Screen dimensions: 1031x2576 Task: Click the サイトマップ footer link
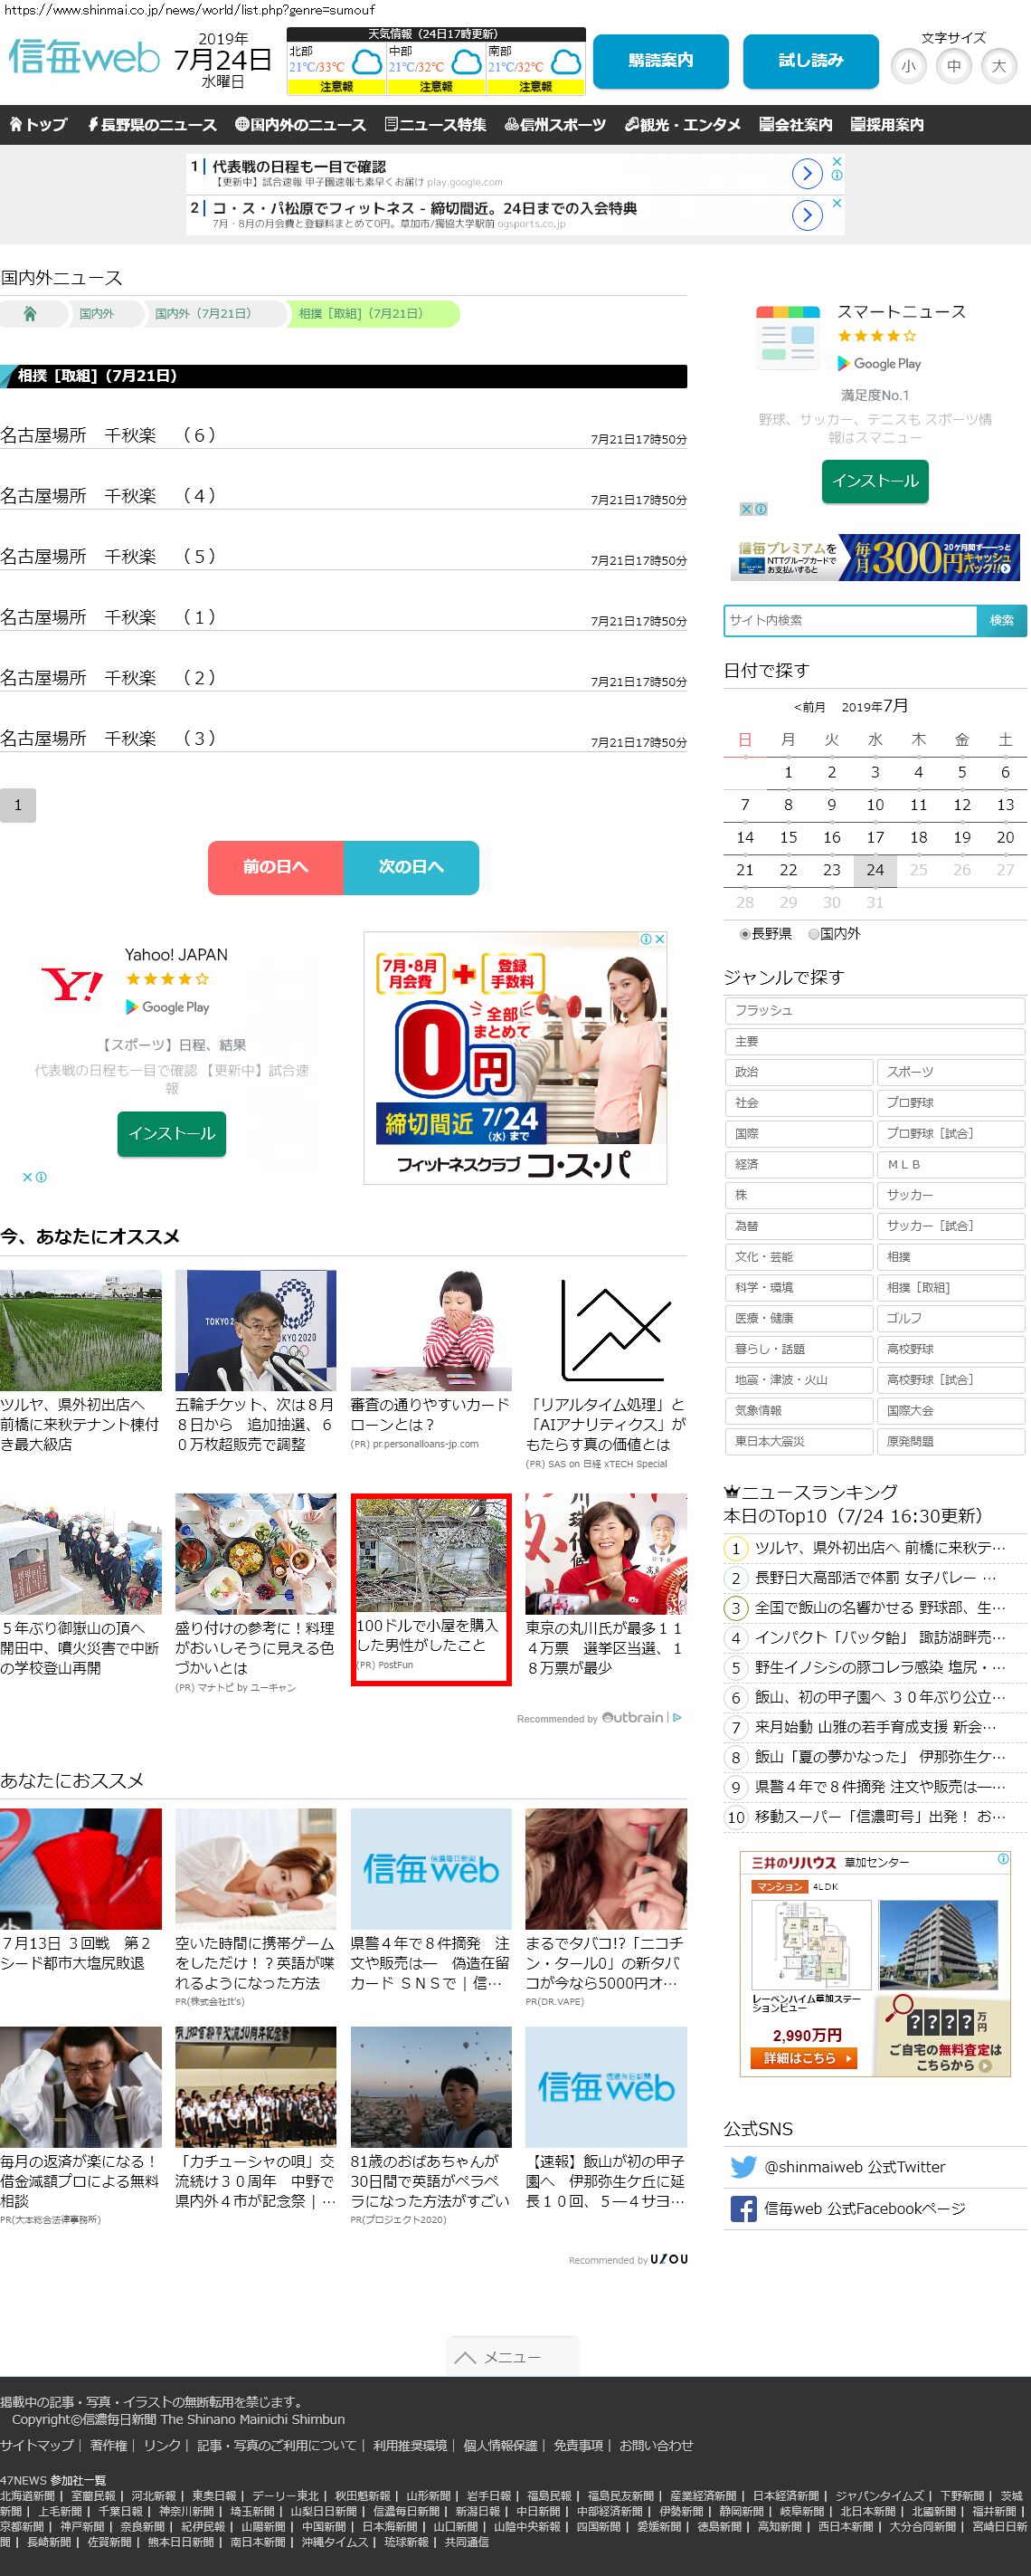(37, 2445)
